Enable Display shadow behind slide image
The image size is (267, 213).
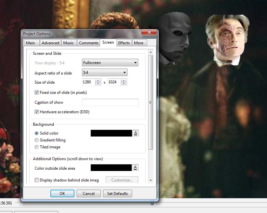coord(37,180)
